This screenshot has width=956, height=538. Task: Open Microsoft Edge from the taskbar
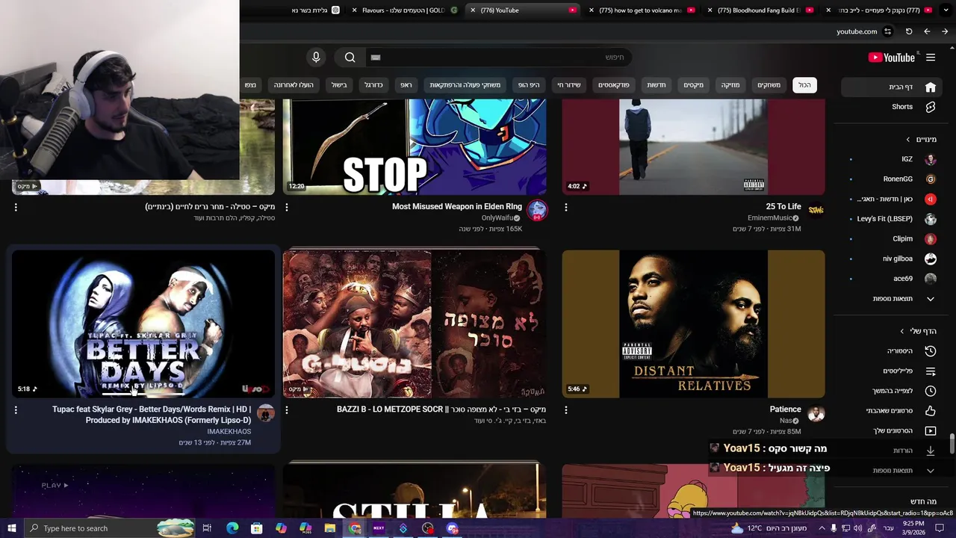click(232, 528)
